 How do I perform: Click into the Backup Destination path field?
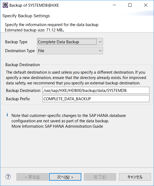pos(96,91)
